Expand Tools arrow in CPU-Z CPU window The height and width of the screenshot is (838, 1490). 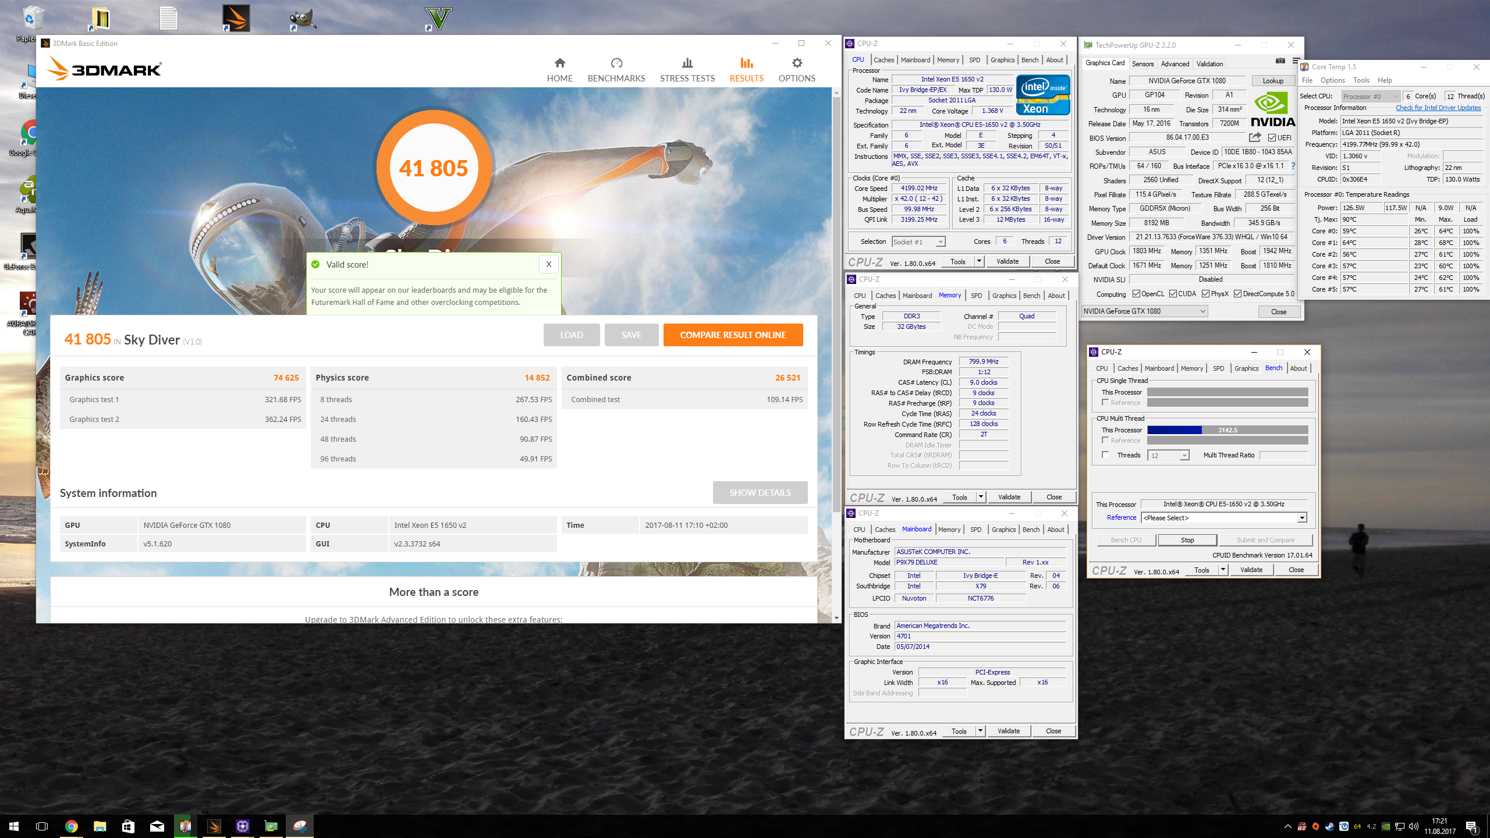click(979, 261)
